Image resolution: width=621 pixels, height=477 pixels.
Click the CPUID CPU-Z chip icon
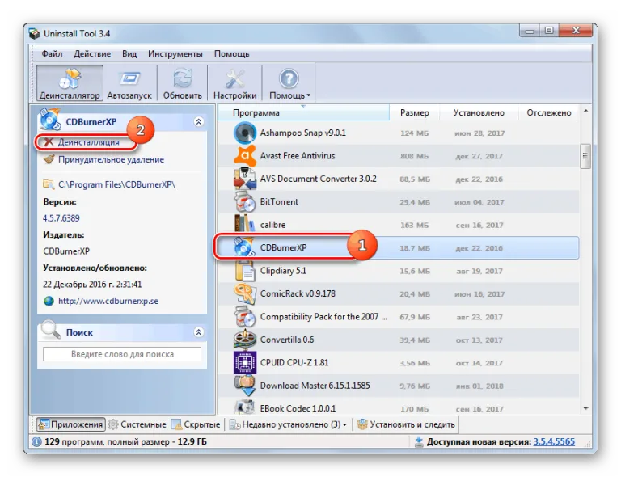[x=245, y=362]
